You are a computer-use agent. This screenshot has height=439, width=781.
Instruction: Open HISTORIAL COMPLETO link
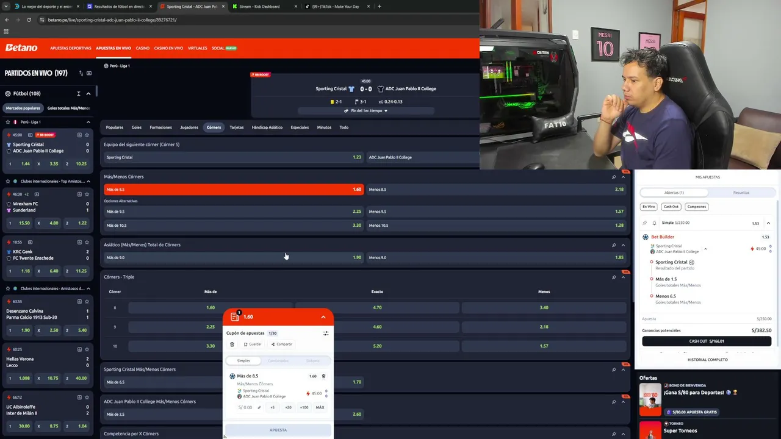coord(708,360)
